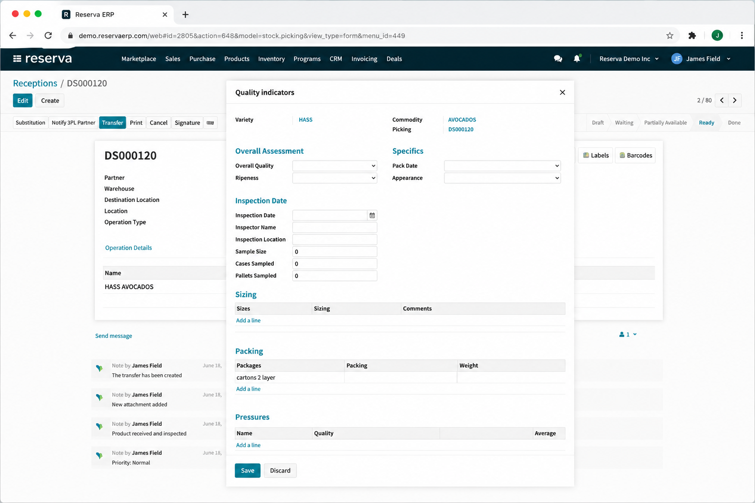Expand the followers dropdown arrow
Viewport: 755px width, 503px height.
pos(635,335)
